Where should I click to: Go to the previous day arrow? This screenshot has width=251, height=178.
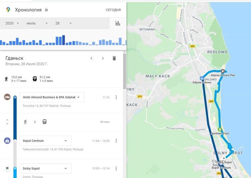tap(91, 58)
